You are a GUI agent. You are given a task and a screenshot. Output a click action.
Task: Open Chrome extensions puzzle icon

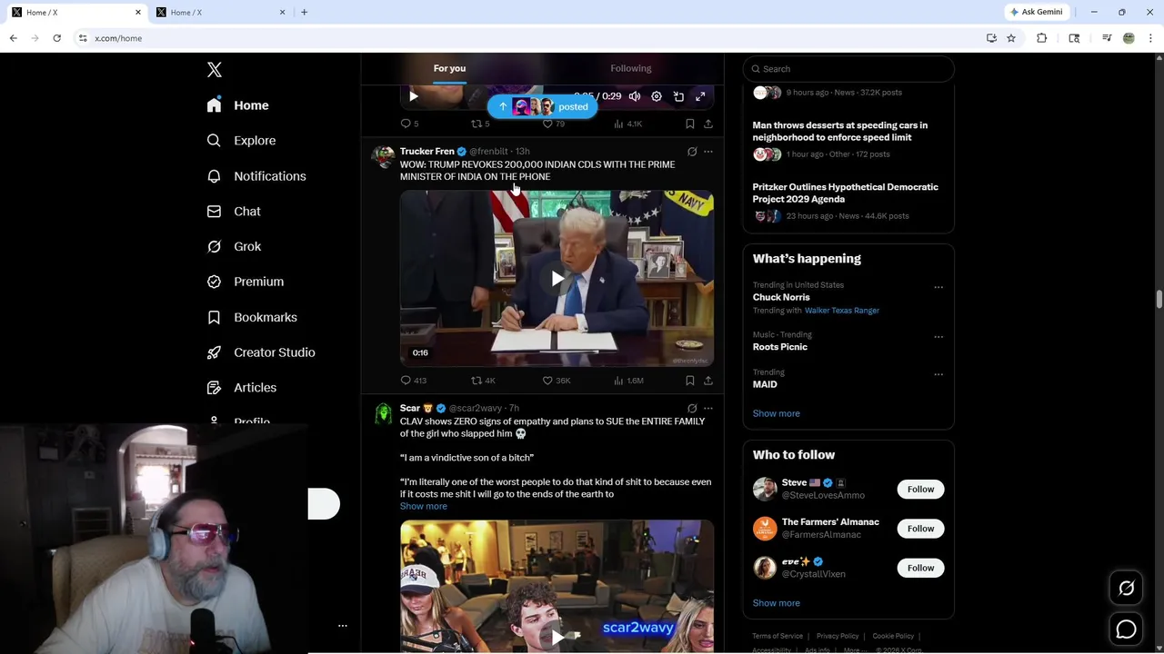click(1041, 38)
